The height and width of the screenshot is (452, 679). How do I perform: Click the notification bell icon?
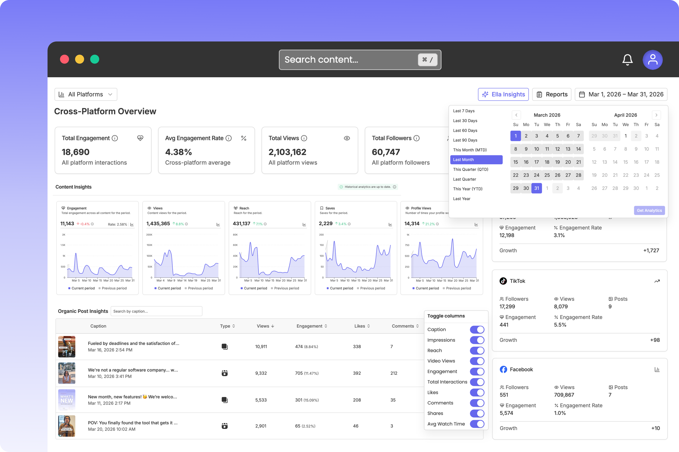point(627,60)
